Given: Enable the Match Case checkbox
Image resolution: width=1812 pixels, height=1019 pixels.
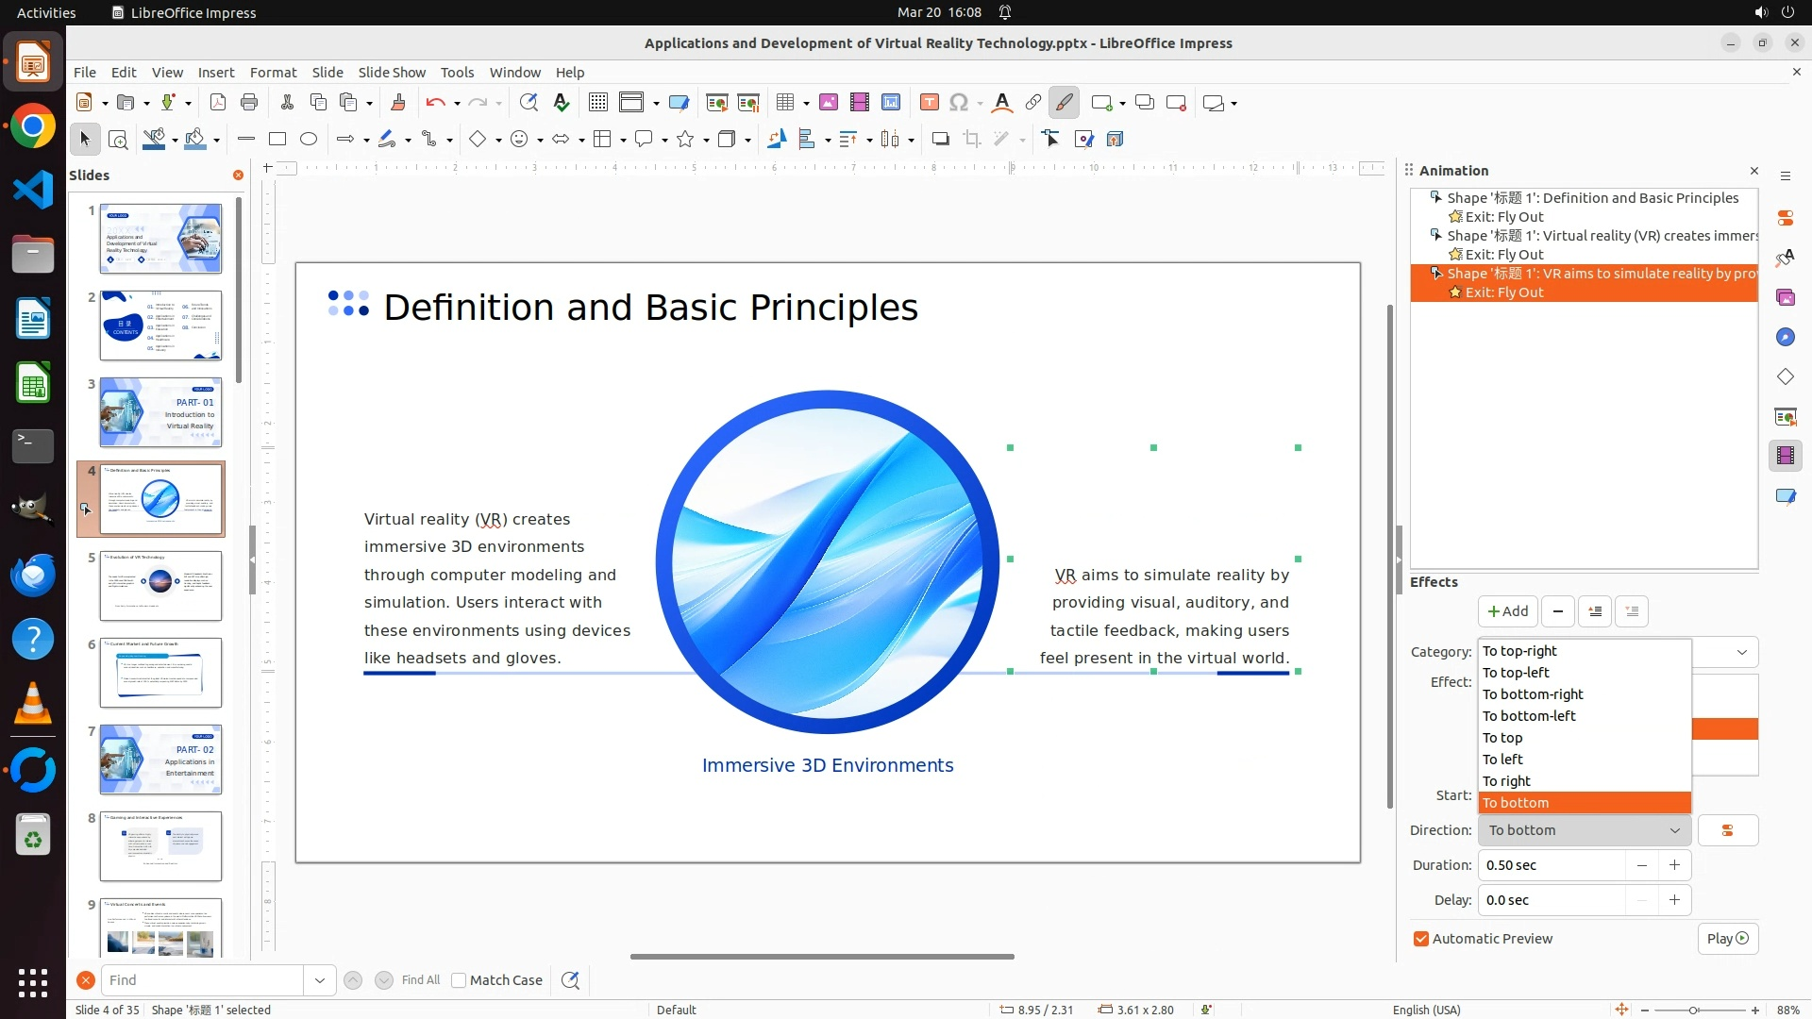Looking at the screenshot, I should [x=460, y=980].
